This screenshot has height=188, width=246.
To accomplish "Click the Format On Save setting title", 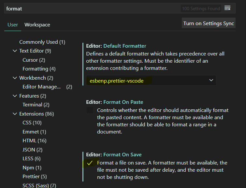I will tap(123, 155).
